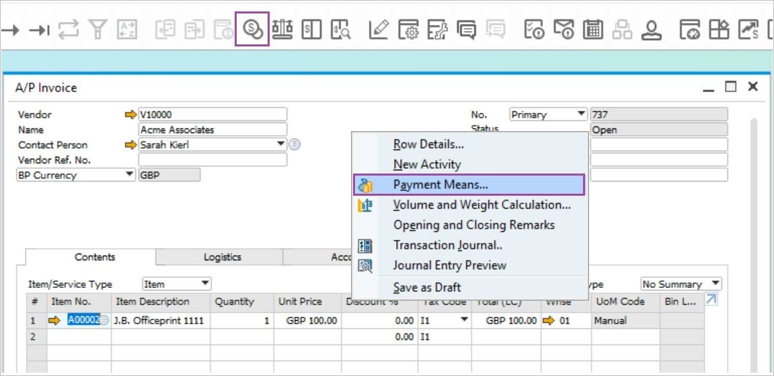Follow the orange link arrow beside Vendor V10000
This screenshot has height=376, width=774.
pos(131,114)
